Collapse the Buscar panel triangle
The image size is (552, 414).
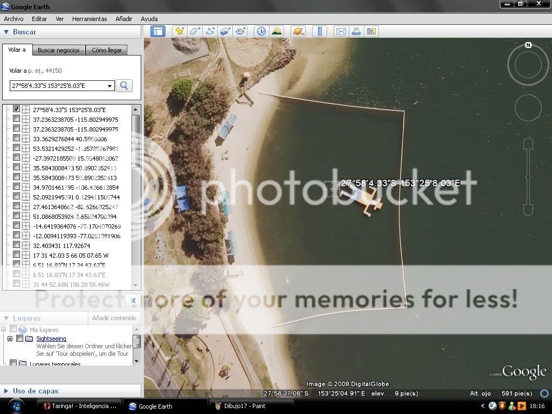pos(6,32)
